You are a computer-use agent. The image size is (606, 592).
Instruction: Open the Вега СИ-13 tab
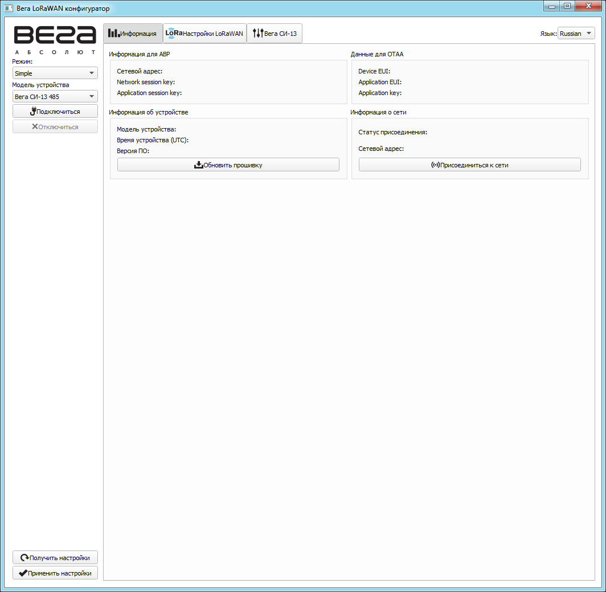tap(275, 34)
